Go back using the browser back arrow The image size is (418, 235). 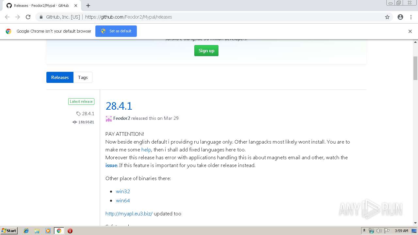pos(7,17)
